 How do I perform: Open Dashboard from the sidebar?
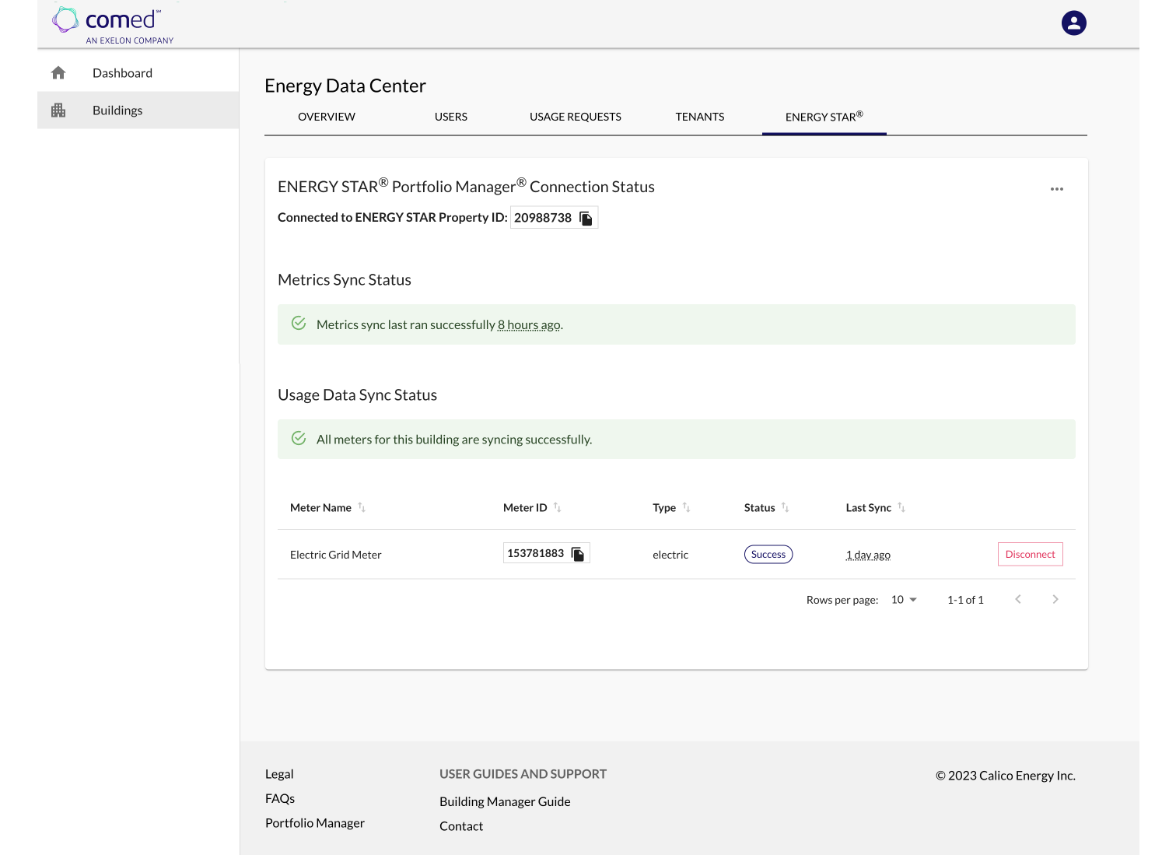(138, 73)
